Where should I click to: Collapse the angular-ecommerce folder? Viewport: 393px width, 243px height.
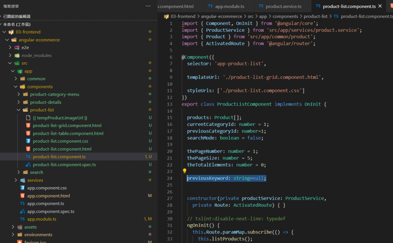[x=7, y=40]
